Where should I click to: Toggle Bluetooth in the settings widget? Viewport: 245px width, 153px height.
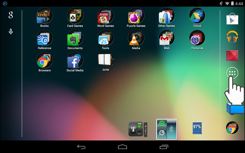pos(171,129)
